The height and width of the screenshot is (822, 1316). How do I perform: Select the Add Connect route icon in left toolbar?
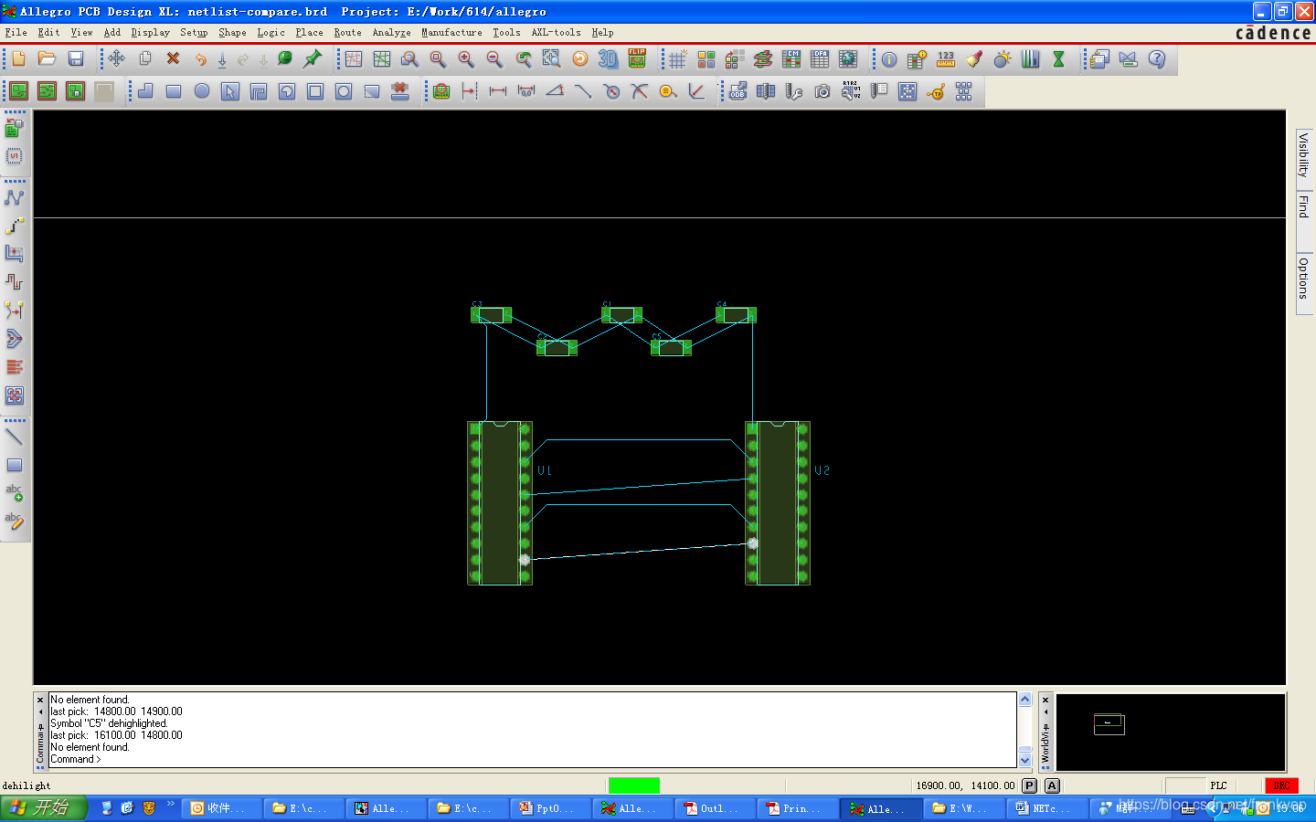(15, 196)
